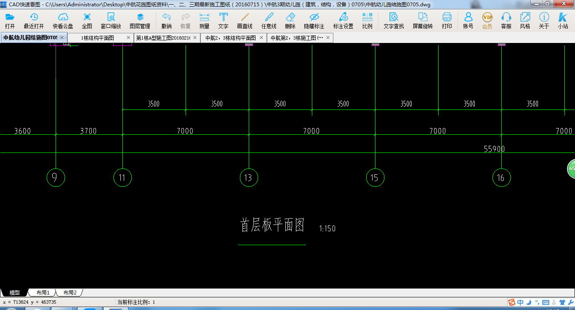575x310 pixels.
Task: Open Sogou skin shirt icon
Action: 562,302
